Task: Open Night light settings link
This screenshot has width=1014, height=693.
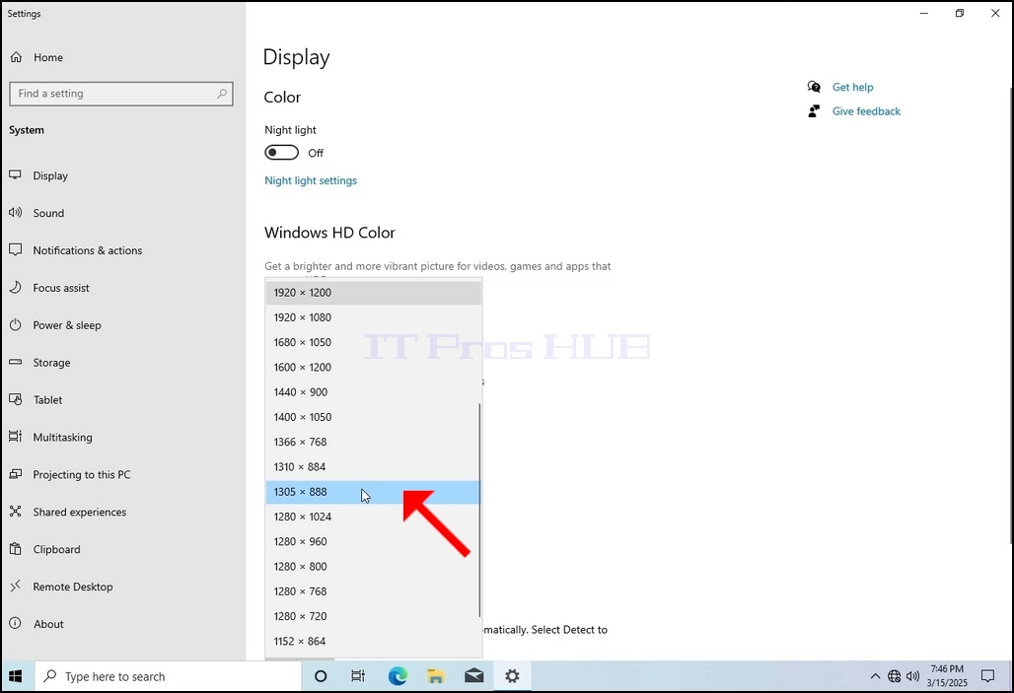Action: click(x=311, y=180)
